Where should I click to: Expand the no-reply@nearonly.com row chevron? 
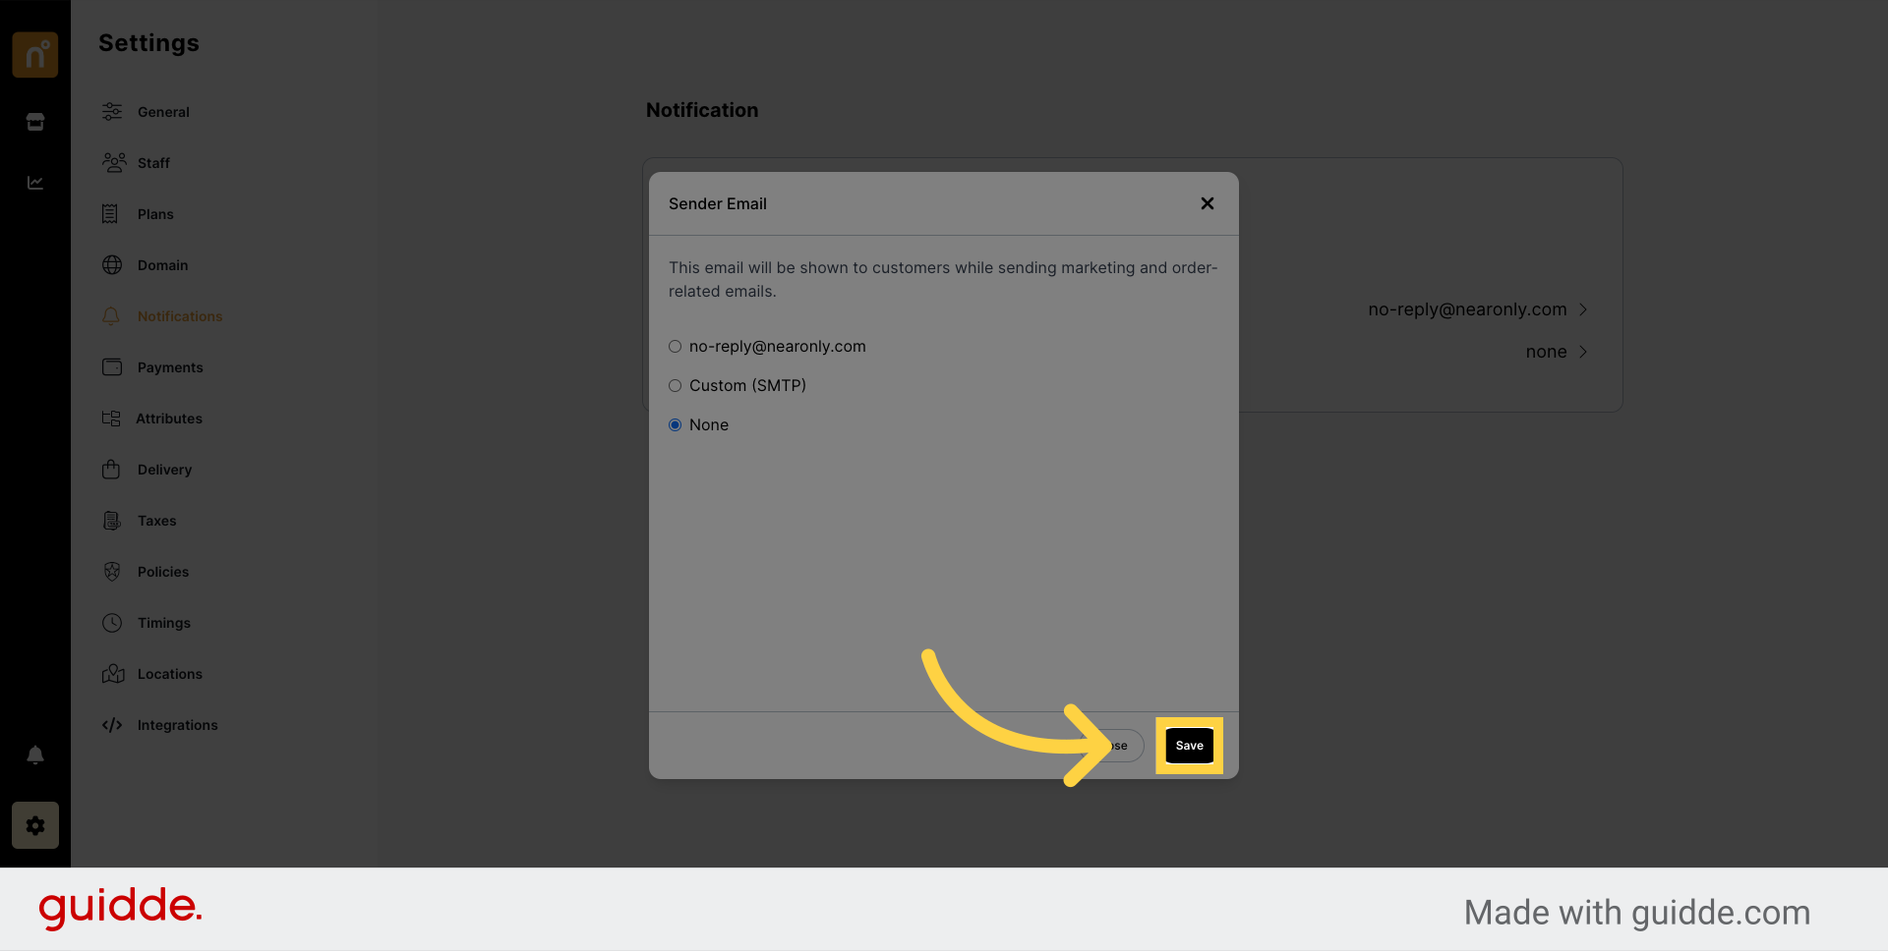tap(1583, 309)
